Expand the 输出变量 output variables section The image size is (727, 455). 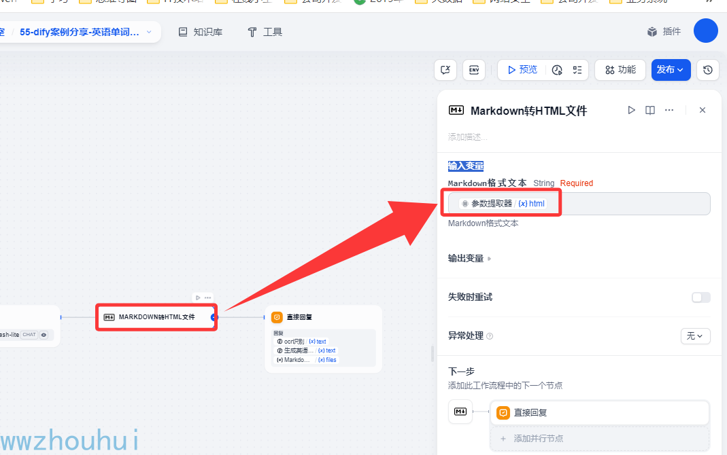click(x=469, y=258)
